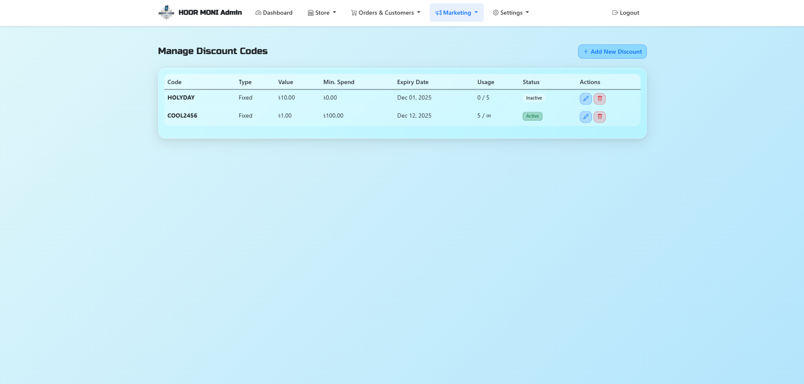Click the 0 / 5 usage value
Image resolution: width=804 pixels, height=384 pixels.
483,98
